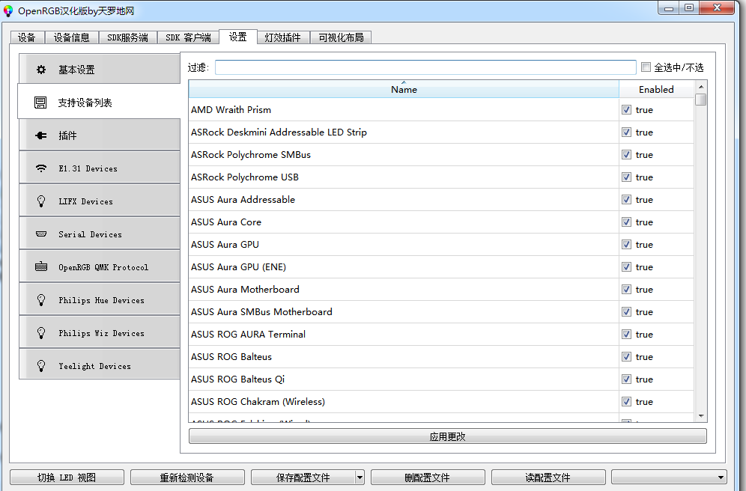This screenshot has height=491, width=746.
Task: Click the wifi icon for E1.31 Devices
Action: tap(41, 168)
